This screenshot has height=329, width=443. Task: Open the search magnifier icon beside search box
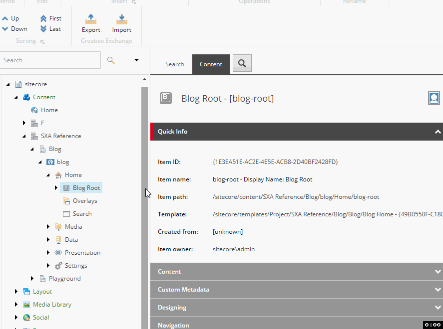click(x=110, y=60)
